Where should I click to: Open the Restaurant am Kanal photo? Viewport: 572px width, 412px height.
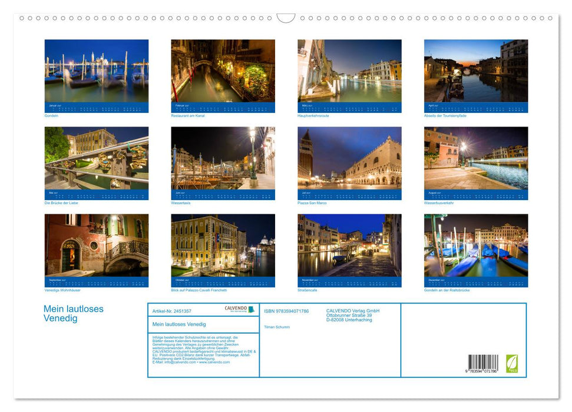click(x=223, y=71)
